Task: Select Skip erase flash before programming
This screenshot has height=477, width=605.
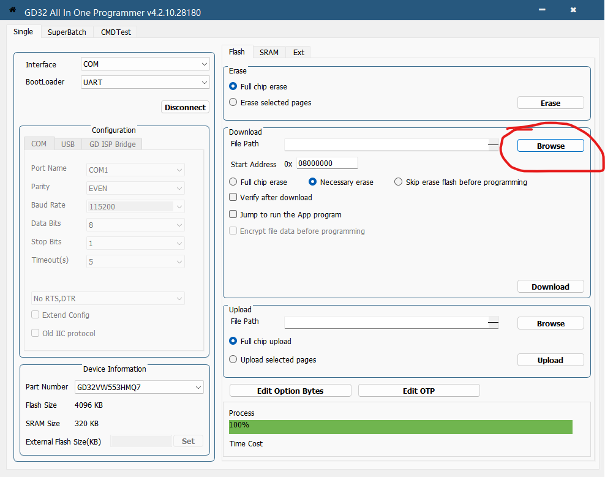Action: (398, 182)
